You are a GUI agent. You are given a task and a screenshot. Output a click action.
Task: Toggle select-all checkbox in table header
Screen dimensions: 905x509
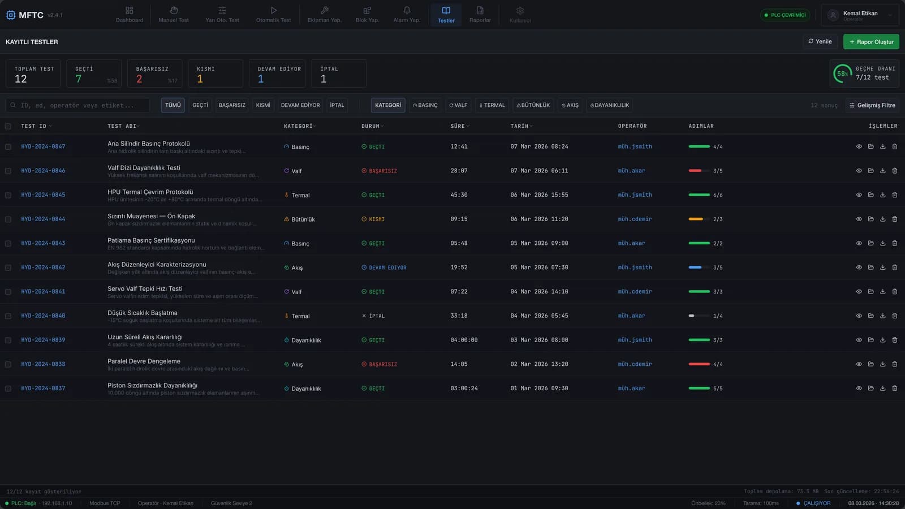click(8, 126)
